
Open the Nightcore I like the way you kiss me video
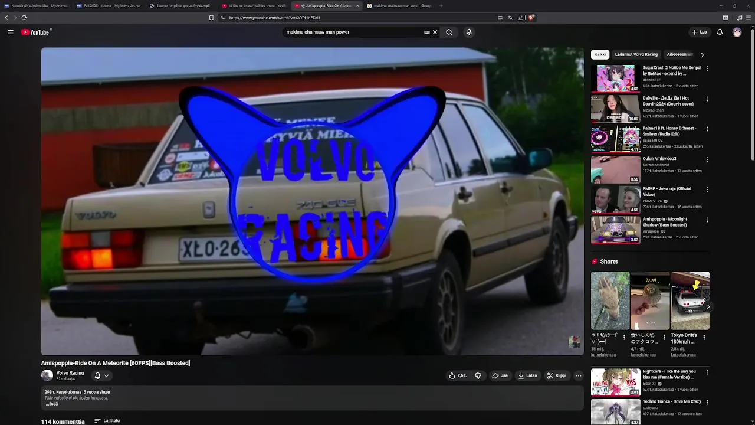[615, 382]
